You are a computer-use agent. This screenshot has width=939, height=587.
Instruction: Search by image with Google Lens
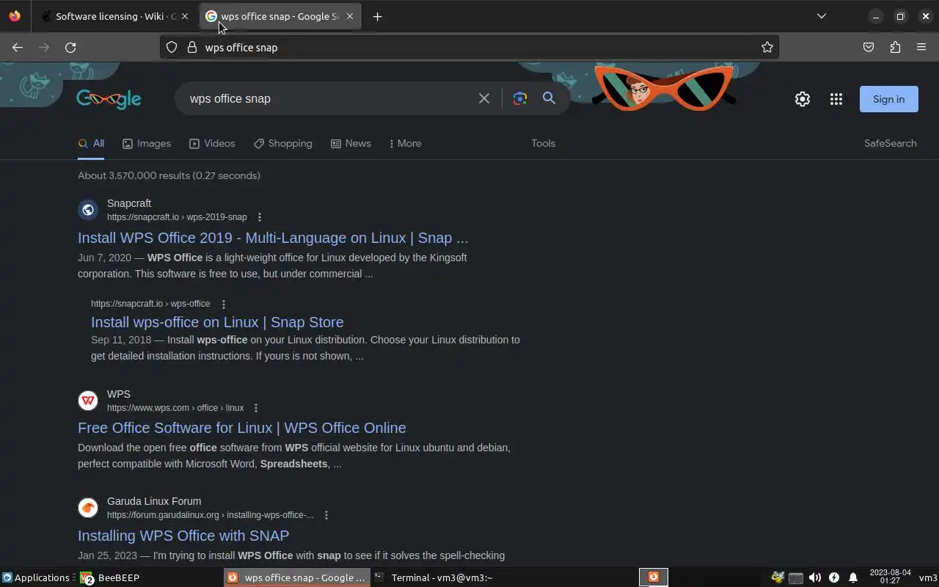coord(520,98)
